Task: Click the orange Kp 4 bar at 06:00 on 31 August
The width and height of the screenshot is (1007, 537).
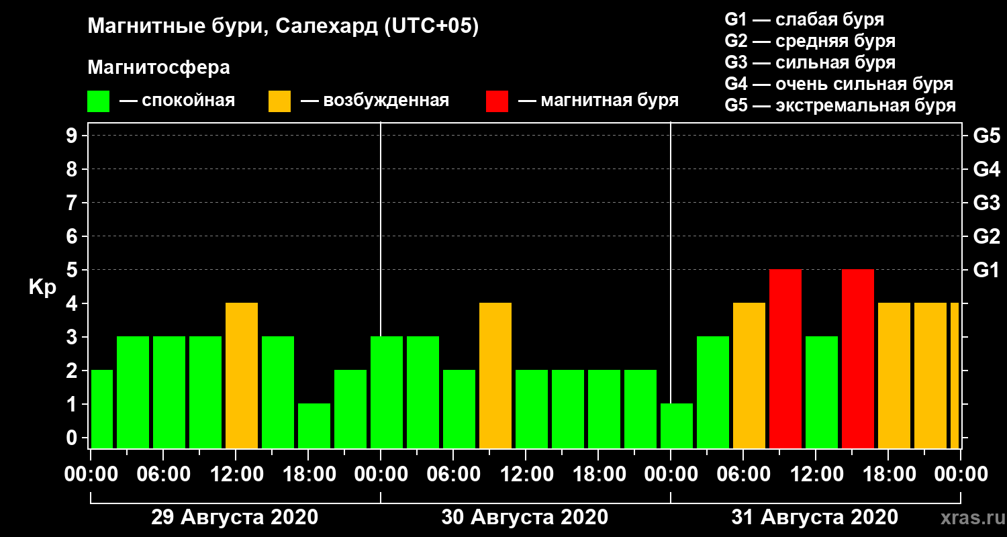Action: [x=749, y=375]
